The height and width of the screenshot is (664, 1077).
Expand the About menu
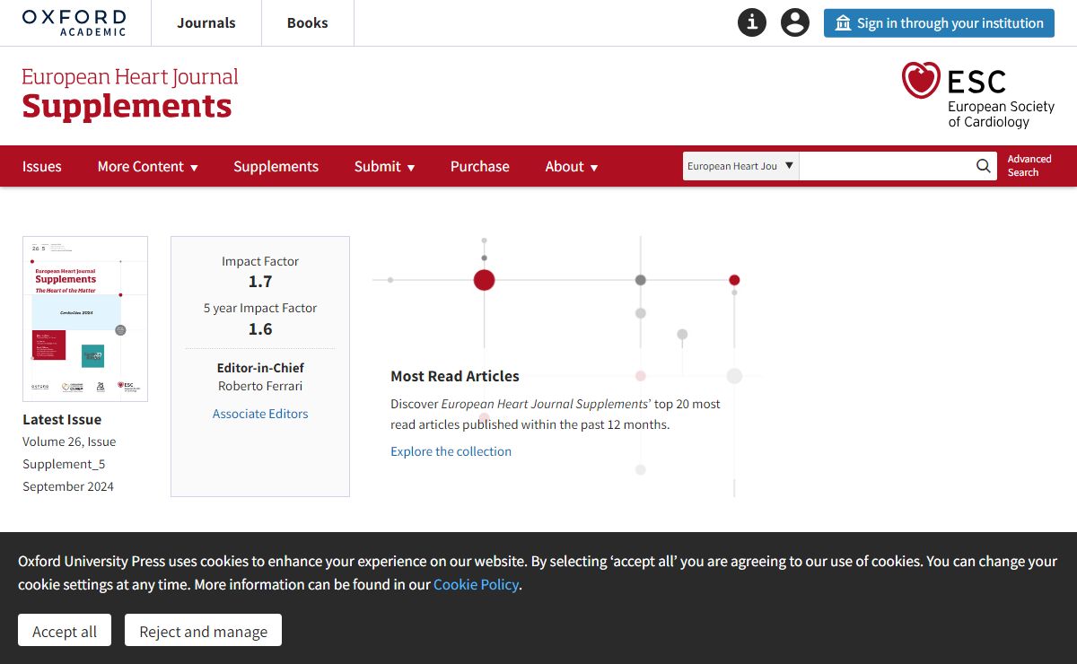[572, 166]
